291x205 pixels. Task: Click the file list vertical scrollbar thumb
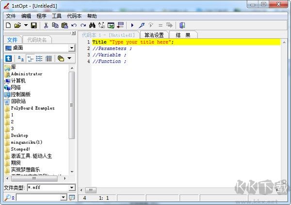pos(72,105)
